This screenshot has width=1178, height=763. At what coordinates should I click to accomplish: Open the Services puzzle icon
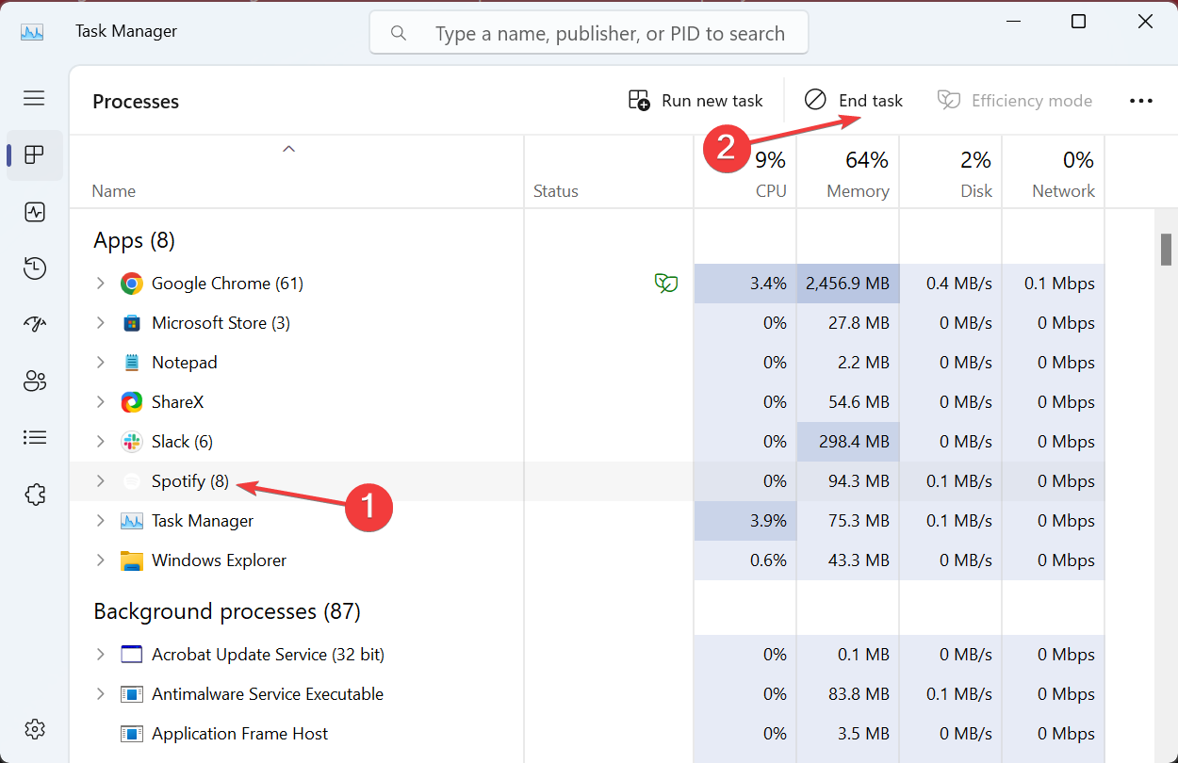point(35,494)
